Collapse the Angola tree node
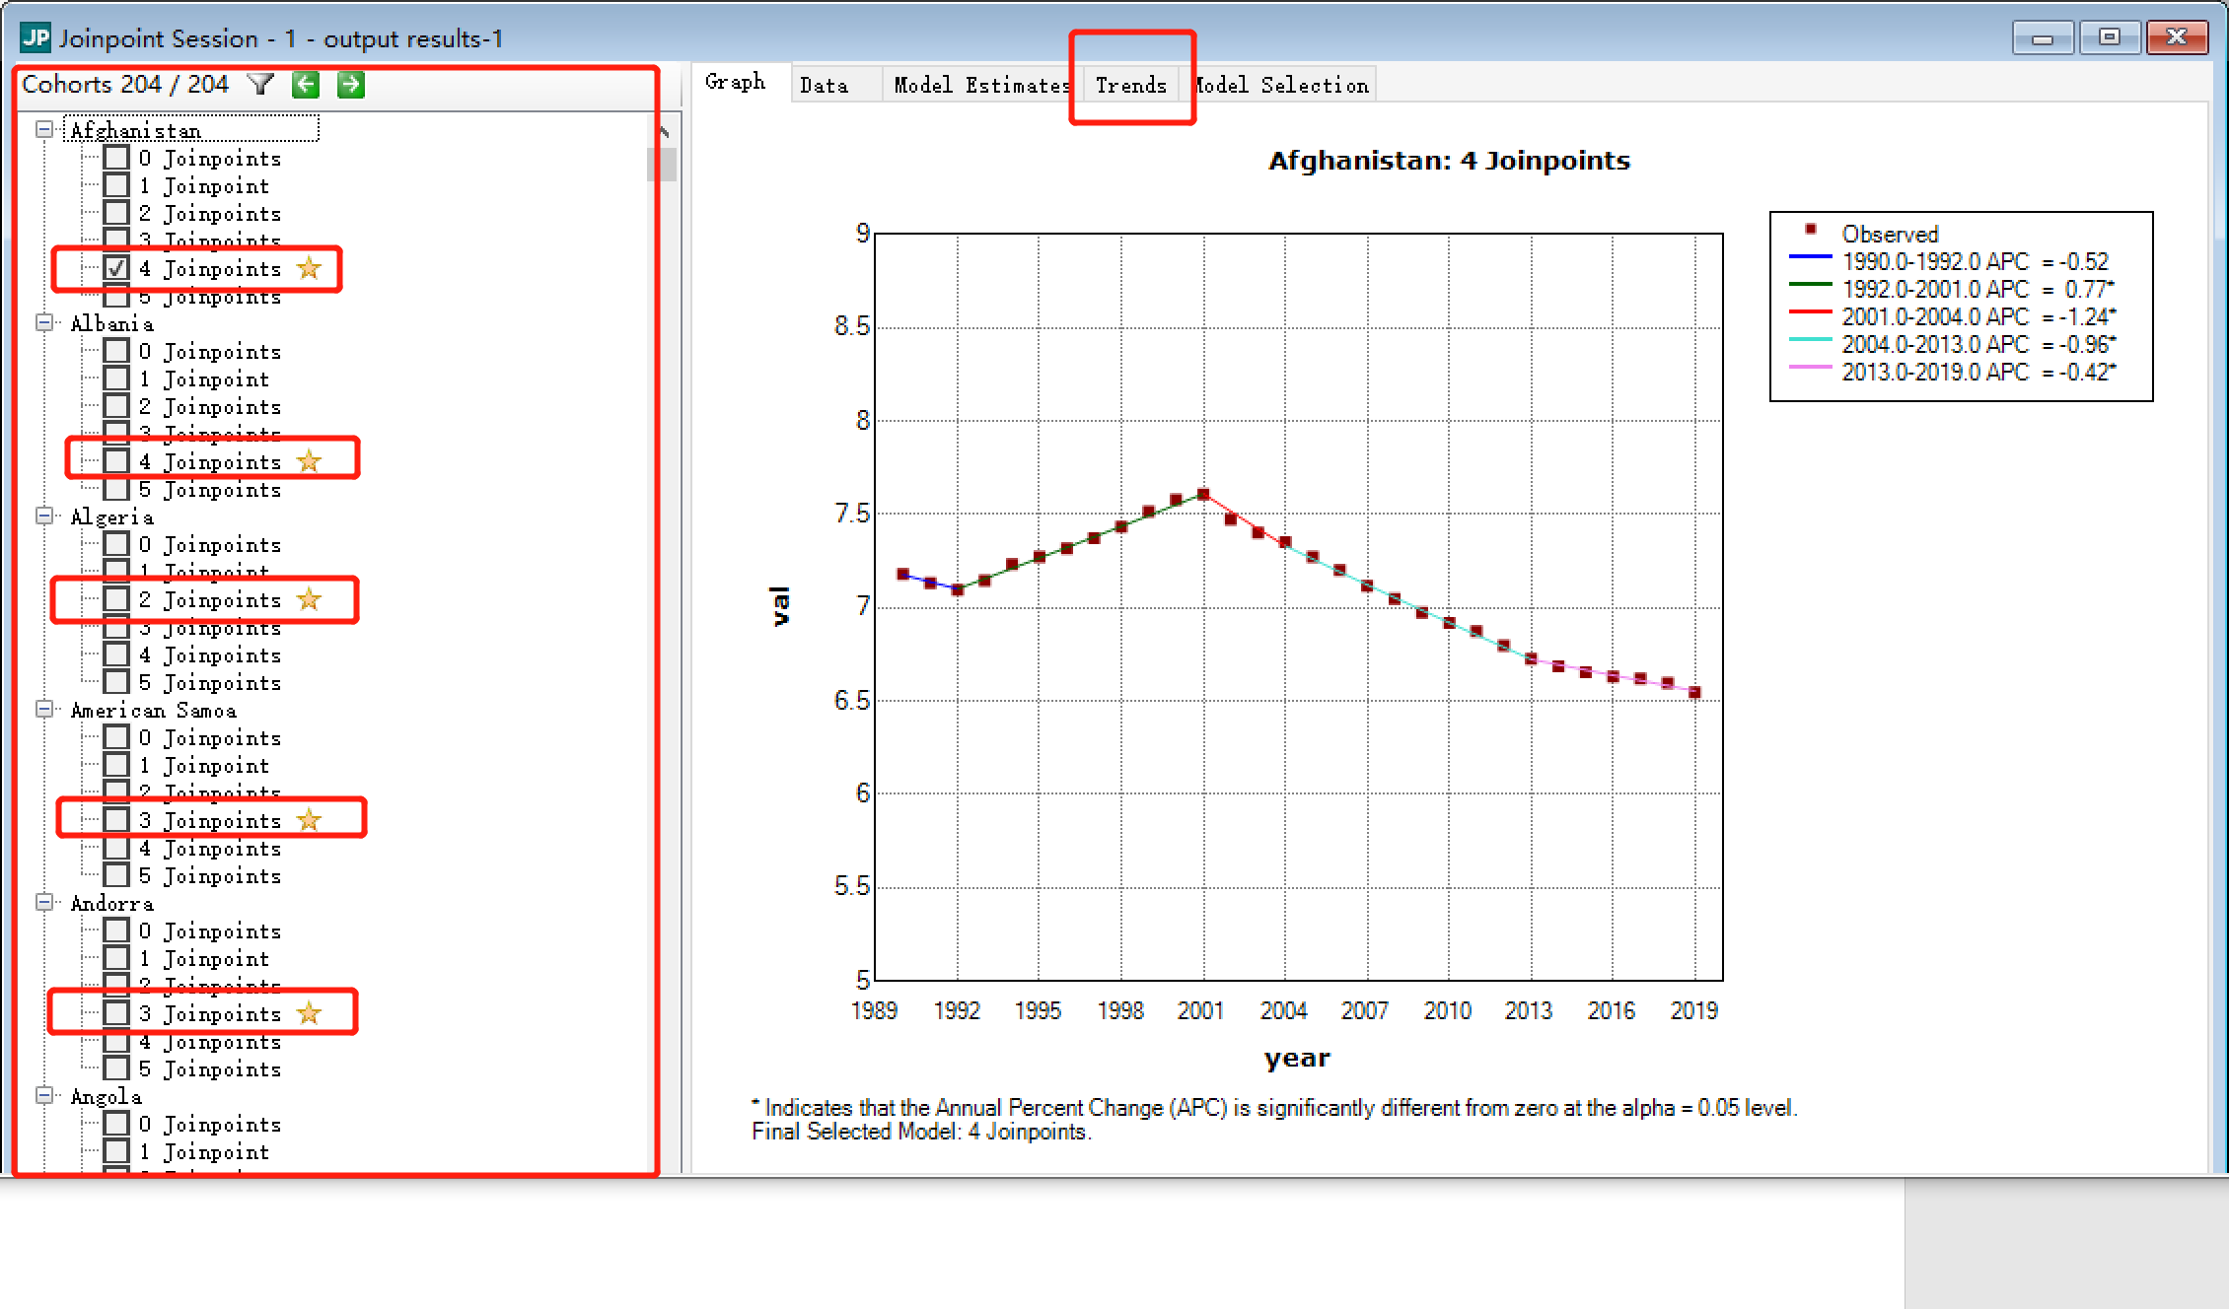The width and height of the screenshot is (2229, 1309). [x=44, y=1095]
